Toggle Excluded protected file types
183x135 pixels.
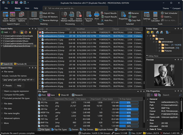pyautogui.click(x=3, y=98)
